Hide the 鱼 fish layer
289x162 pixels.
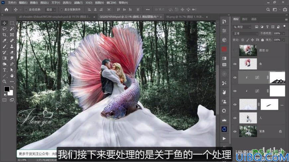click(x=235, y=64)
